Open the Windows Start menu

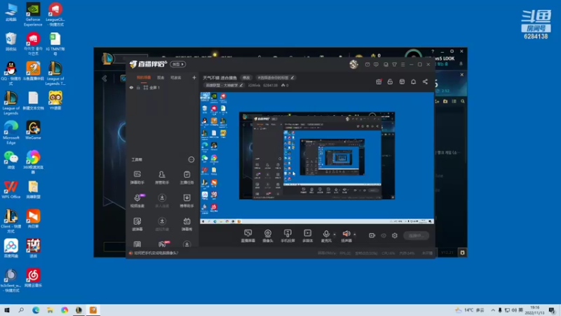pos(7,310)
